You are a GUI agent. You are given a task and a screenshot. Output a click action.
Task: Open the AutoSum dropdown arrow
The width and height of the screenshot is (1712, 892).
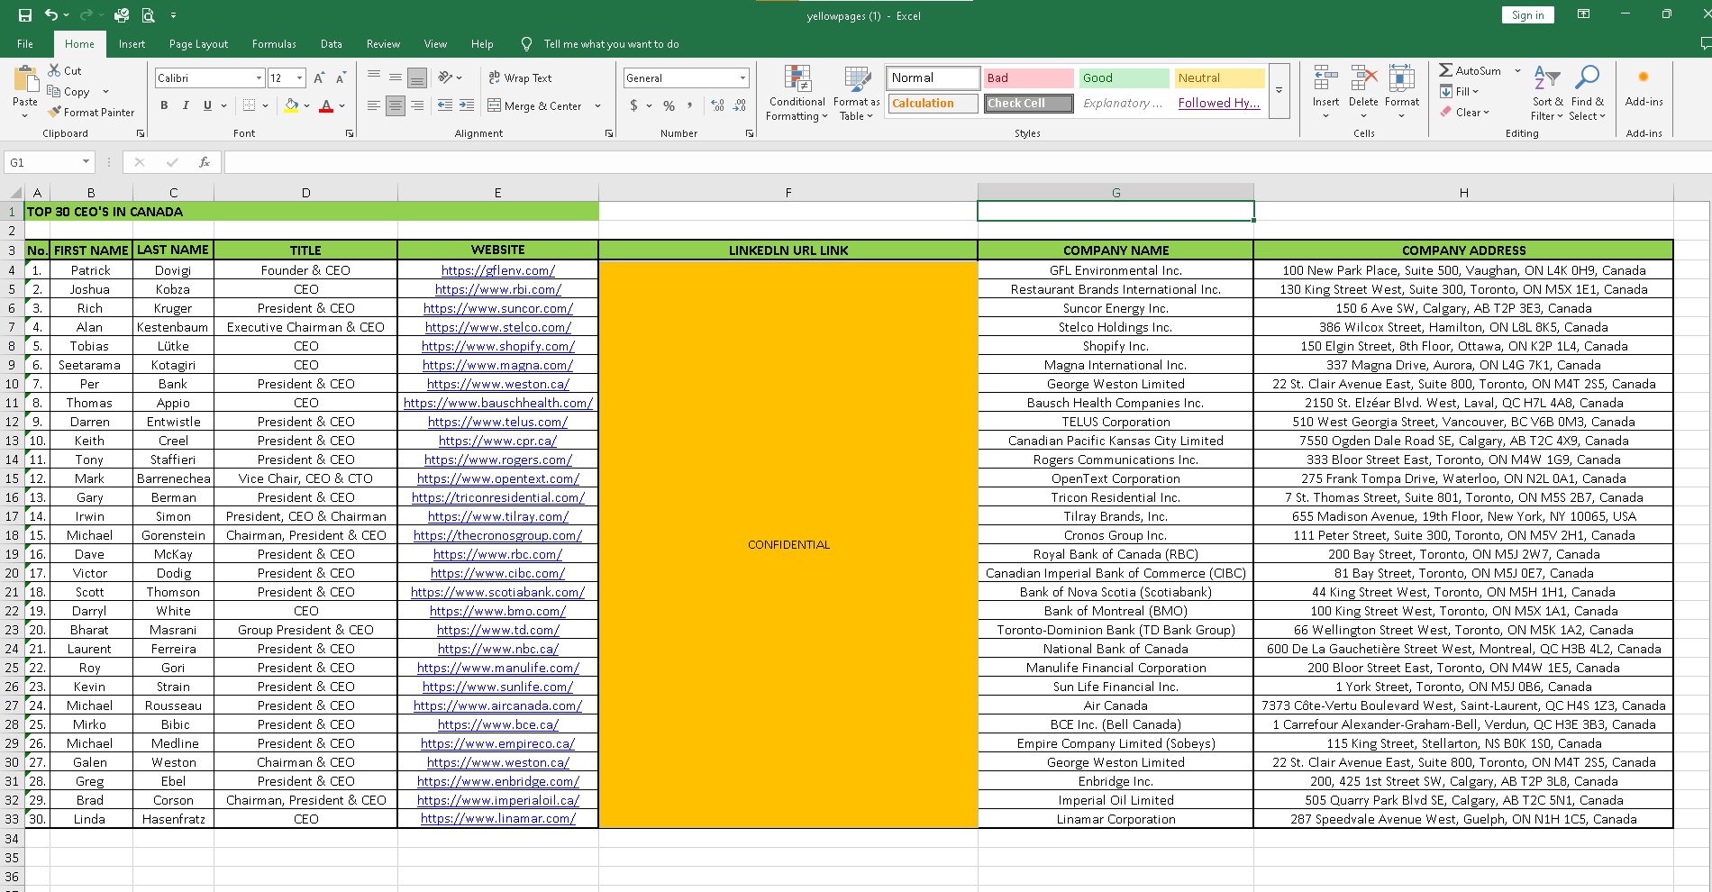(x=1517, y=70)
